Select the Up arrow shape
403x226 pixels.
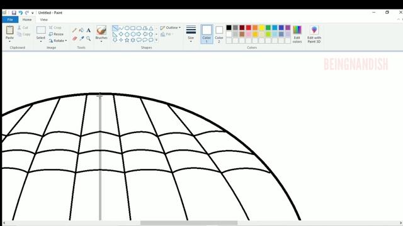151,34
